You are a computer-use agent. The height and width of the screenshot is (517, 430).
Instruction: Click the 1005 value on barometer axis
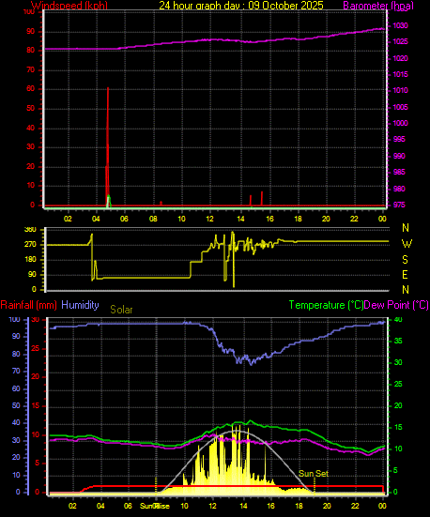tap(400, 107)
